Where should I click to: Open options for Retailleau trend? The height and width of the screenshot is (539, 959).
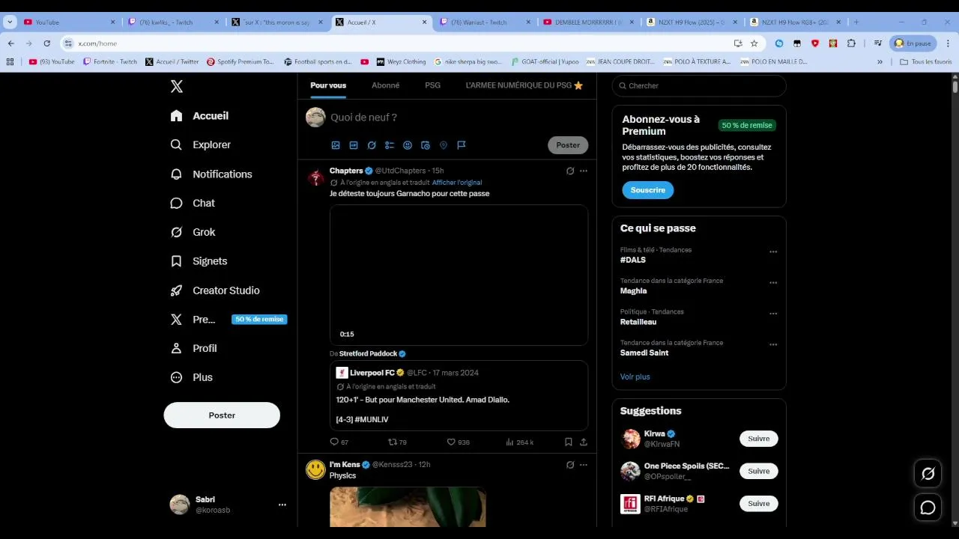tap(773, 314)
